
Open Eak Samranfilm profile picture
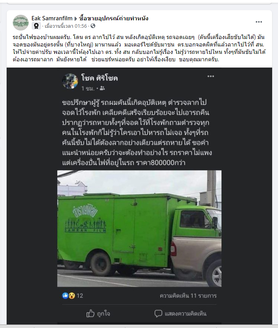(x=21, y=22)
